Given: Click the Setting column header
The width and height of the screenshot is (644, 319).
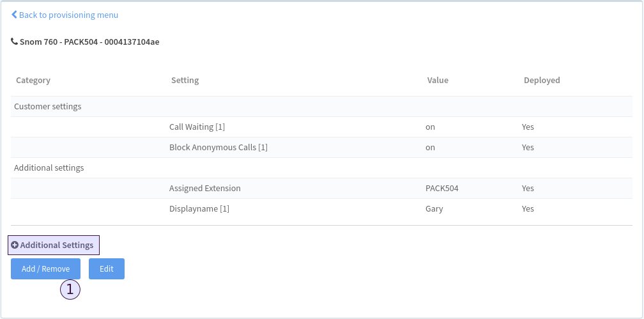Looking at the screenshot, I should (185, 81).
